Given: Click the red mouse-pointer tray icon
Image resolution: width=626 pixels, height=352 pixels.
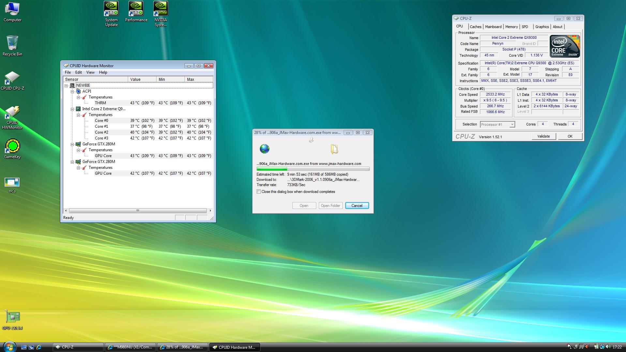Looking at the screenshot, I should 569,347.
